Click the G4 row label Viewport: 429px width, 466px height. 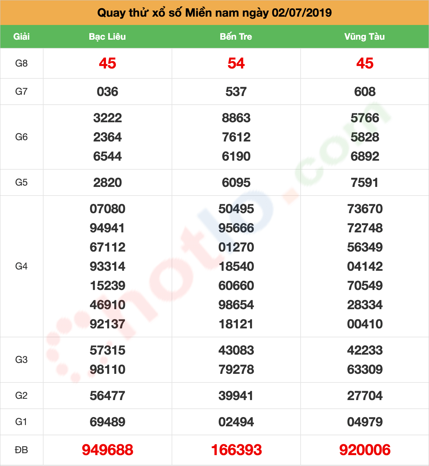[21, 266]
